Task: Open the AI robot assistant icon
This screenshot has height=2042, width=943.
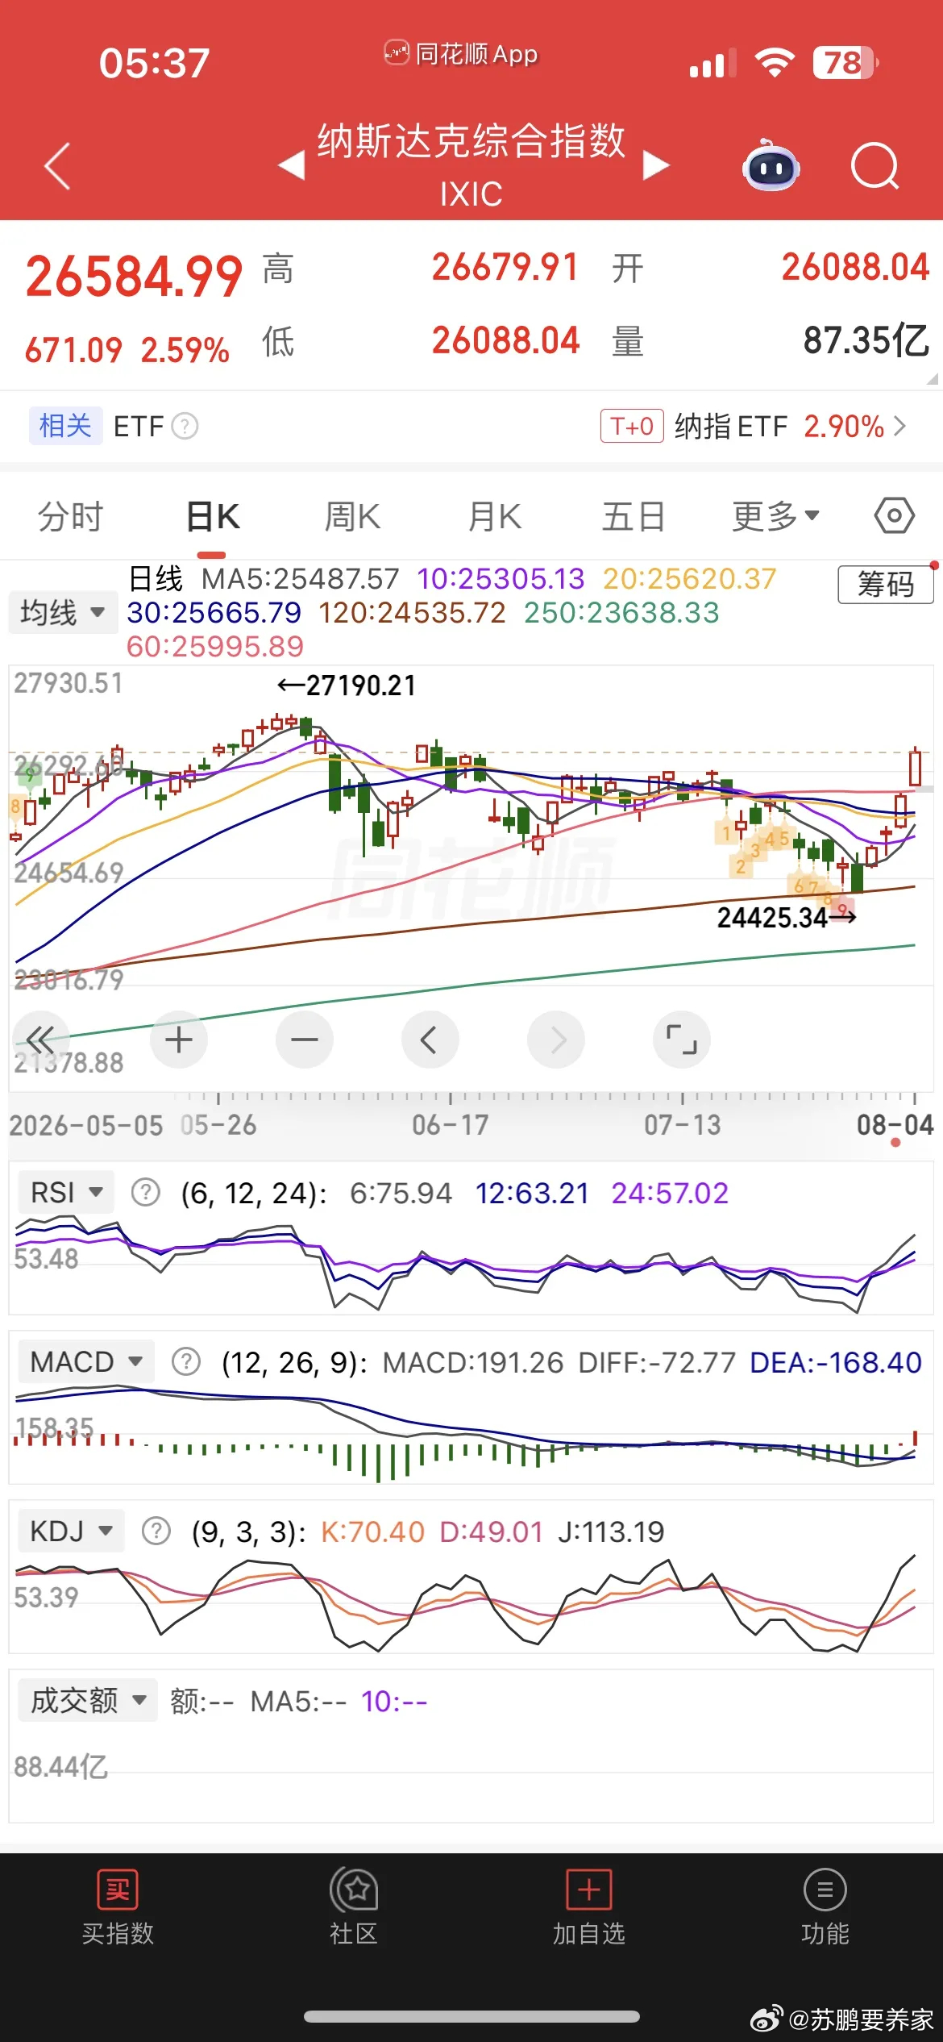Action: point(771,165)
